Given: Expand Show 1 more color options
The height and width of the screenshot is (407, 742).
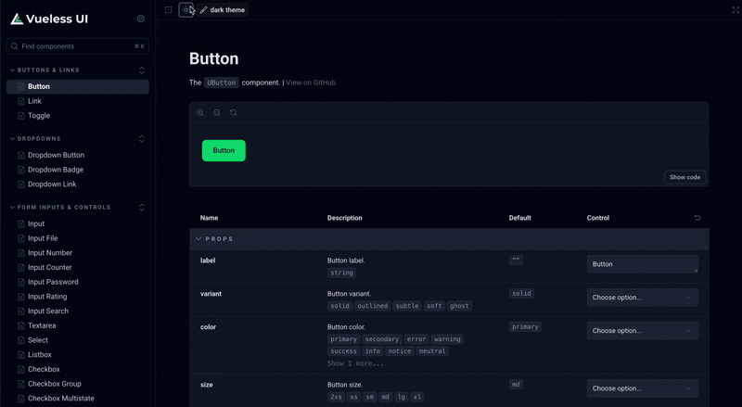Looking at the screenshot, I should click(355, 363).
